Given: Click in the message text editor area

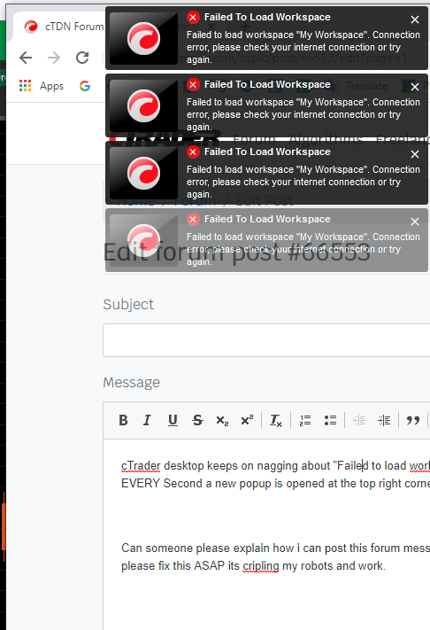Looking at the screenshot, I should pyautogui.click(x=266, y=534).
